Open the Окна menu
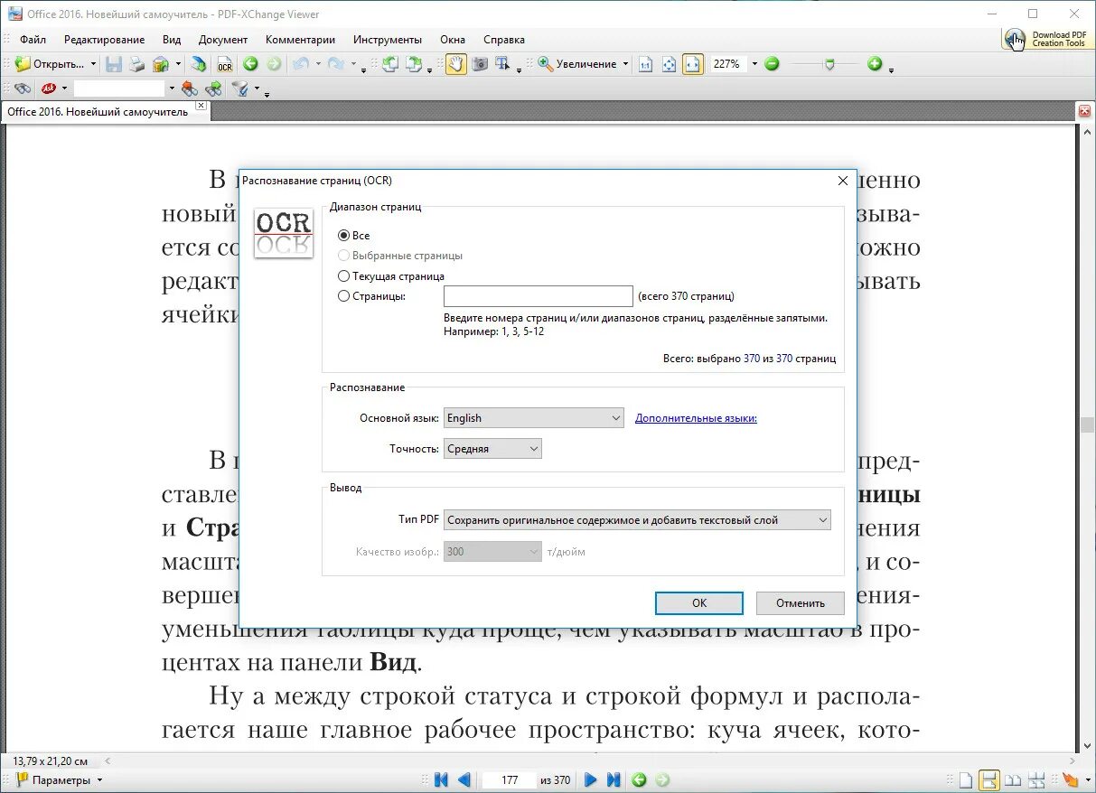1096x793 pixels. click(453, 40)
